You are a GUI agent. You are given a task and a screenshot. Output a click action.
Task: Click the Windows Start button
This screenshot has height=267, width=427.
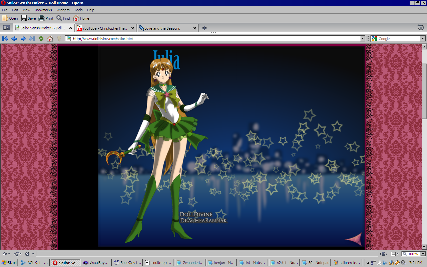click(x=9, y=263)
